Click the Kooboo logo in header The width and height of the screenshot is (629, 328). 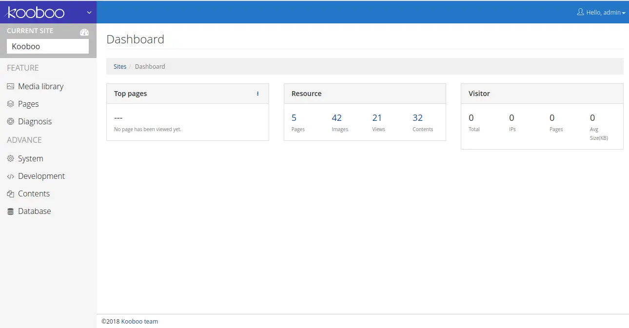point(35,12)
